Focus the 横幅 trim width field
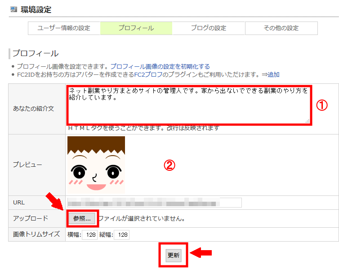Viewport: 339px width, 273px height. pos(90,234)
